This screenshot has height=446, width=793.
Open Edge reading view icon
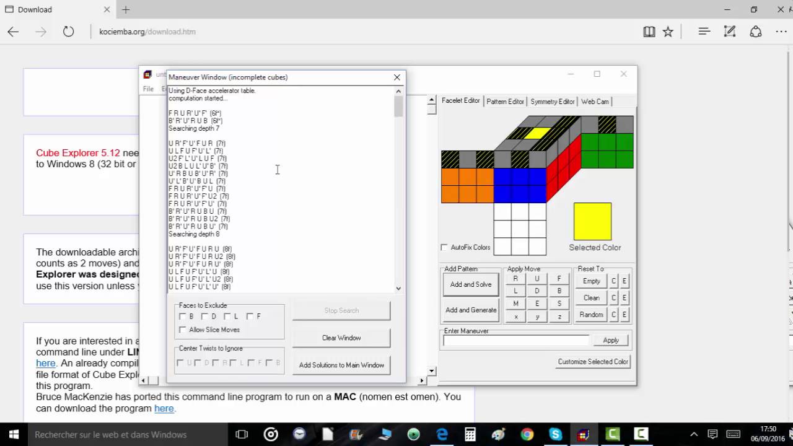pyautogui.click(x=649, y=32)
